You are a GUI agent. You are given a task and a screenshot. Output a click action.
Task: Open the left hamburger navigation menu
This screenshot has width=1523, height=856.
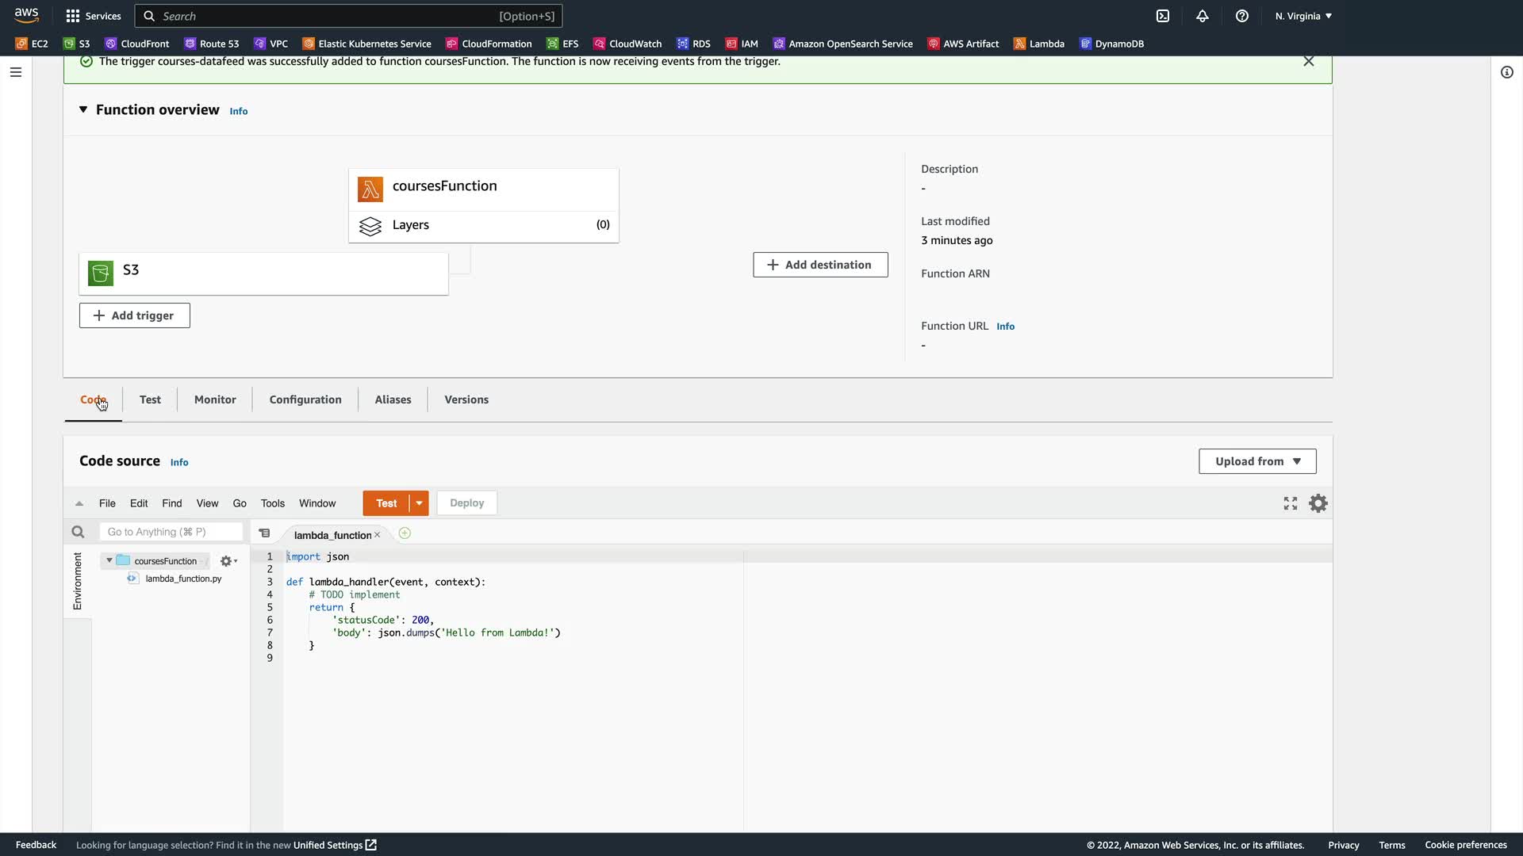pos(16,72)
